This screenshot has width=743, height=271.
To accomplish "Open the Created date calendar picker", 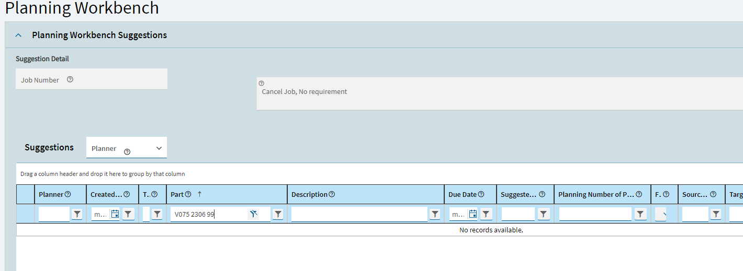I will coord(115,214).
